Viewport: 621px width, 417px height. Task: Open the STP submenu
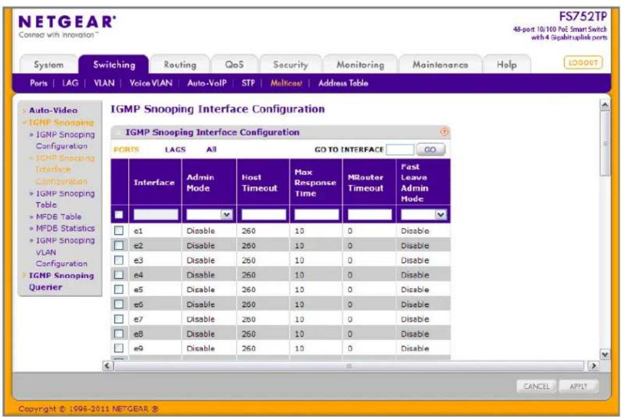tap(248, 83)
